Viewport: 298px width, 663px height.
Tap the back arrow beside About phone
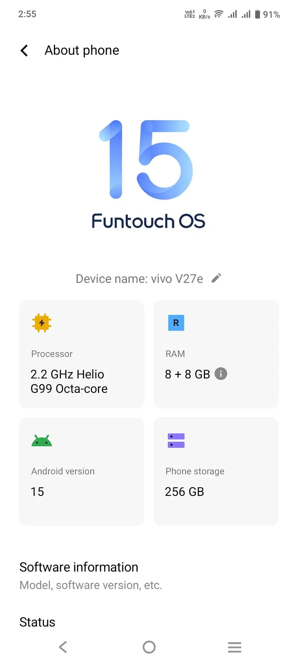[24, 50]
